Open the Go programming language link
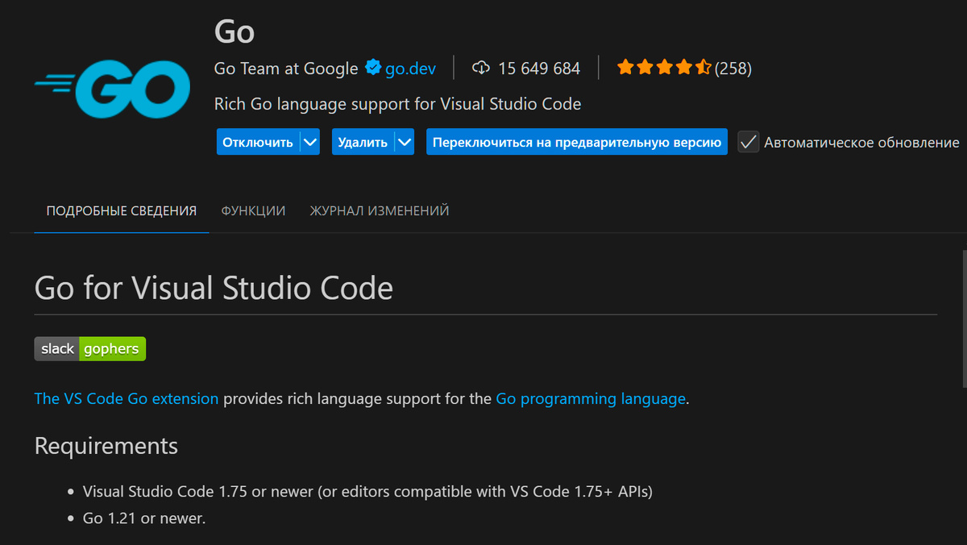This screenshot has height=545, width=967. tap(591, 398)
